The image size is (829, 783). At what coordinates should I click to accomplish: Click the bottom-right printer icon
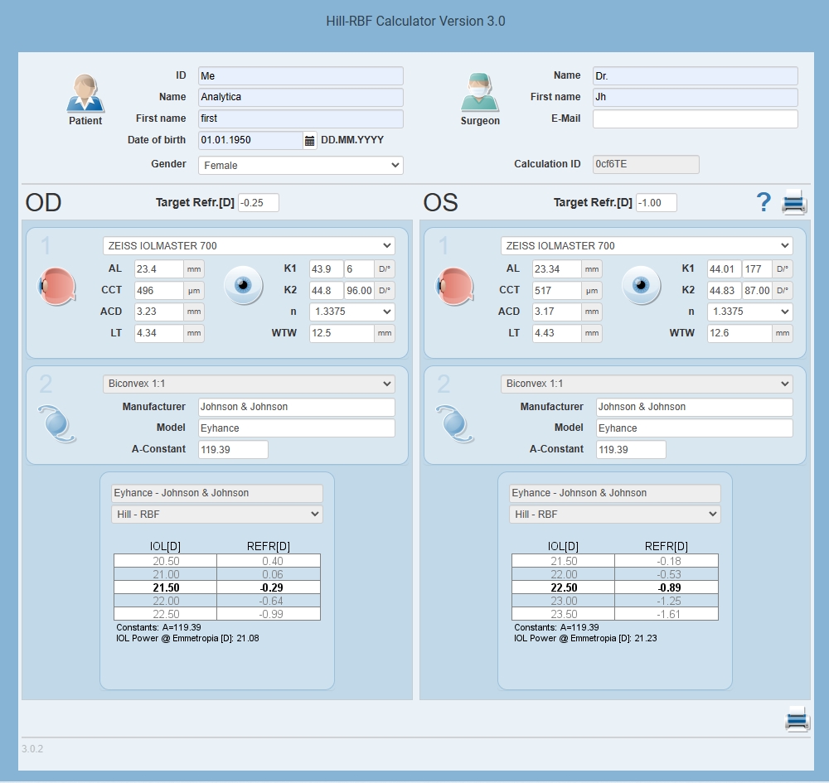coord(797,719)
